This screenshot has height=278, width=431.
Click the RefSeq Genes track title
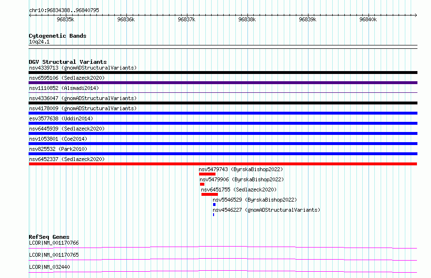(x=49, y=237)
